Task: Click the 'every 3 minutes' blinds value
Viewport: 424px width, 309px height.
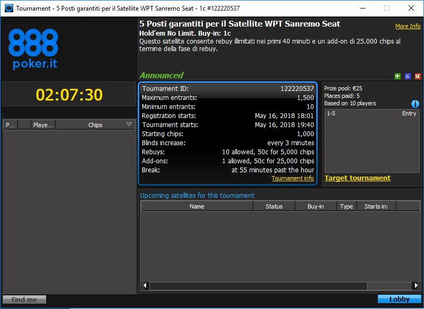Action: click(x=291, y=143)
